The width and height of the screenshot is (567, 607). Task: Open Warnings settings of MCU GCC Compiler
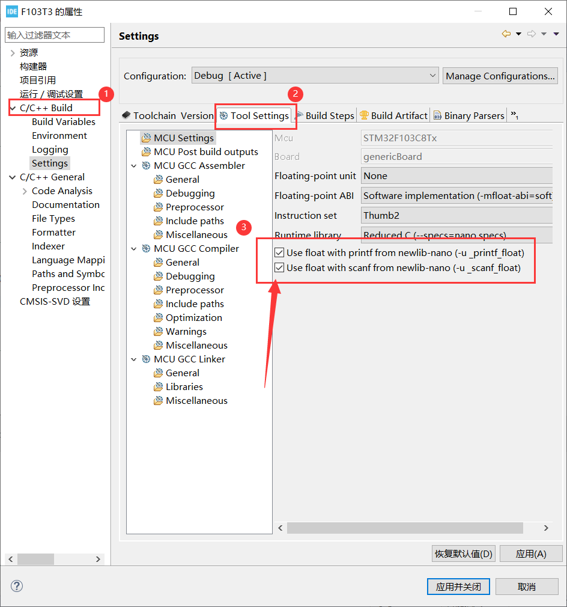tap(184, 331)
